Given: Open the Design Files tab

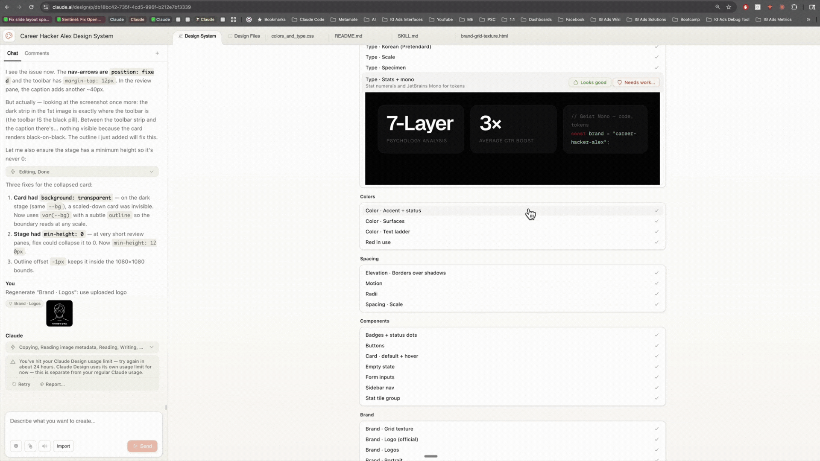Looking at the screenshot, I should pyautogui.click(x=244, y=36).
